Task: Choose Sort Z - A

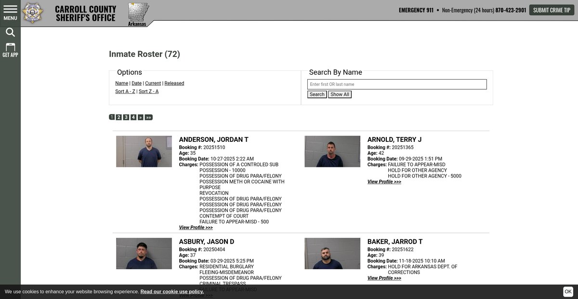Action: pos(148,92)
